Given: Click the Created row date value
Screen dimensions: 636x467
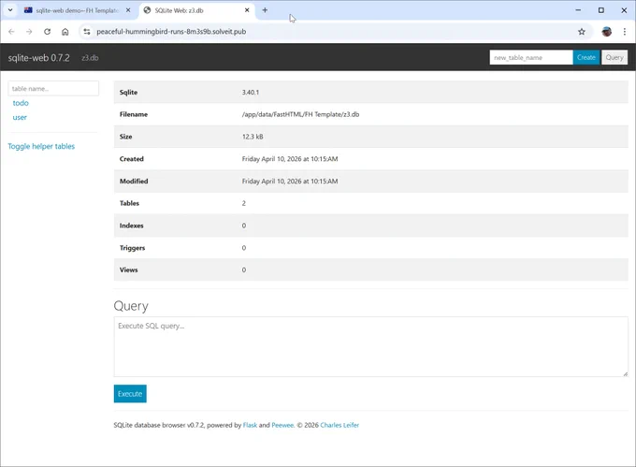Looking at the screenshot, I should coord(290,159).
